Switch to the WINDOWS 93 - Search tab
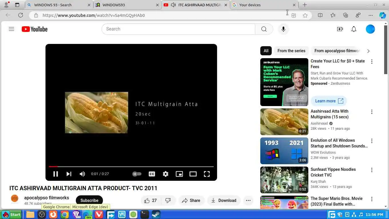This screenshot has width=389, height=219. 59,5
